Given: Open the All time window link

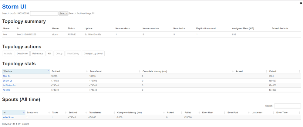Looking at the screenshot, I should pyautogui.click(x=7, y=90).
